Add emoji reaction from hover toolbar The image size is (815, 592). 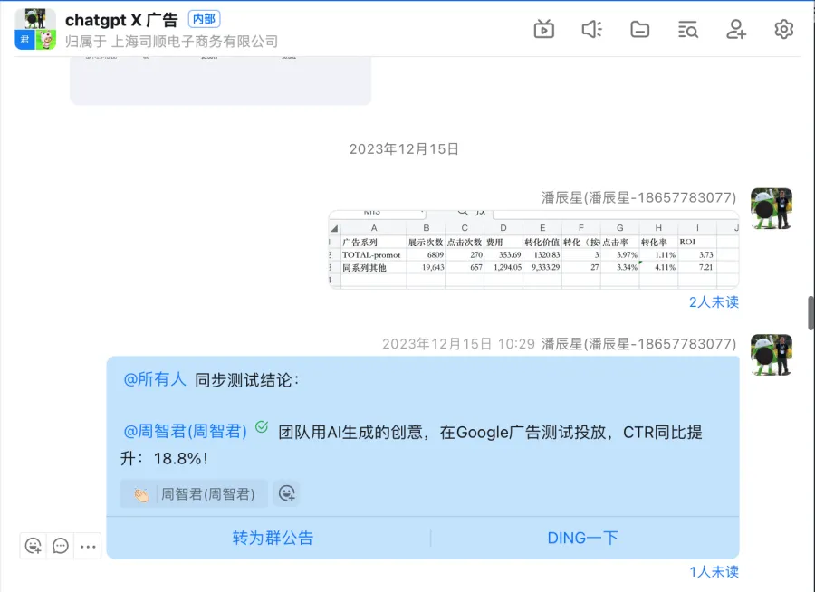(x=34, y=546)
